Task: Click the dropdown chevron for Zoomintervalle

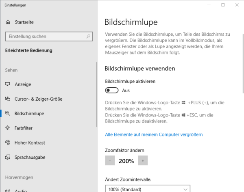Action: (185, 189)
